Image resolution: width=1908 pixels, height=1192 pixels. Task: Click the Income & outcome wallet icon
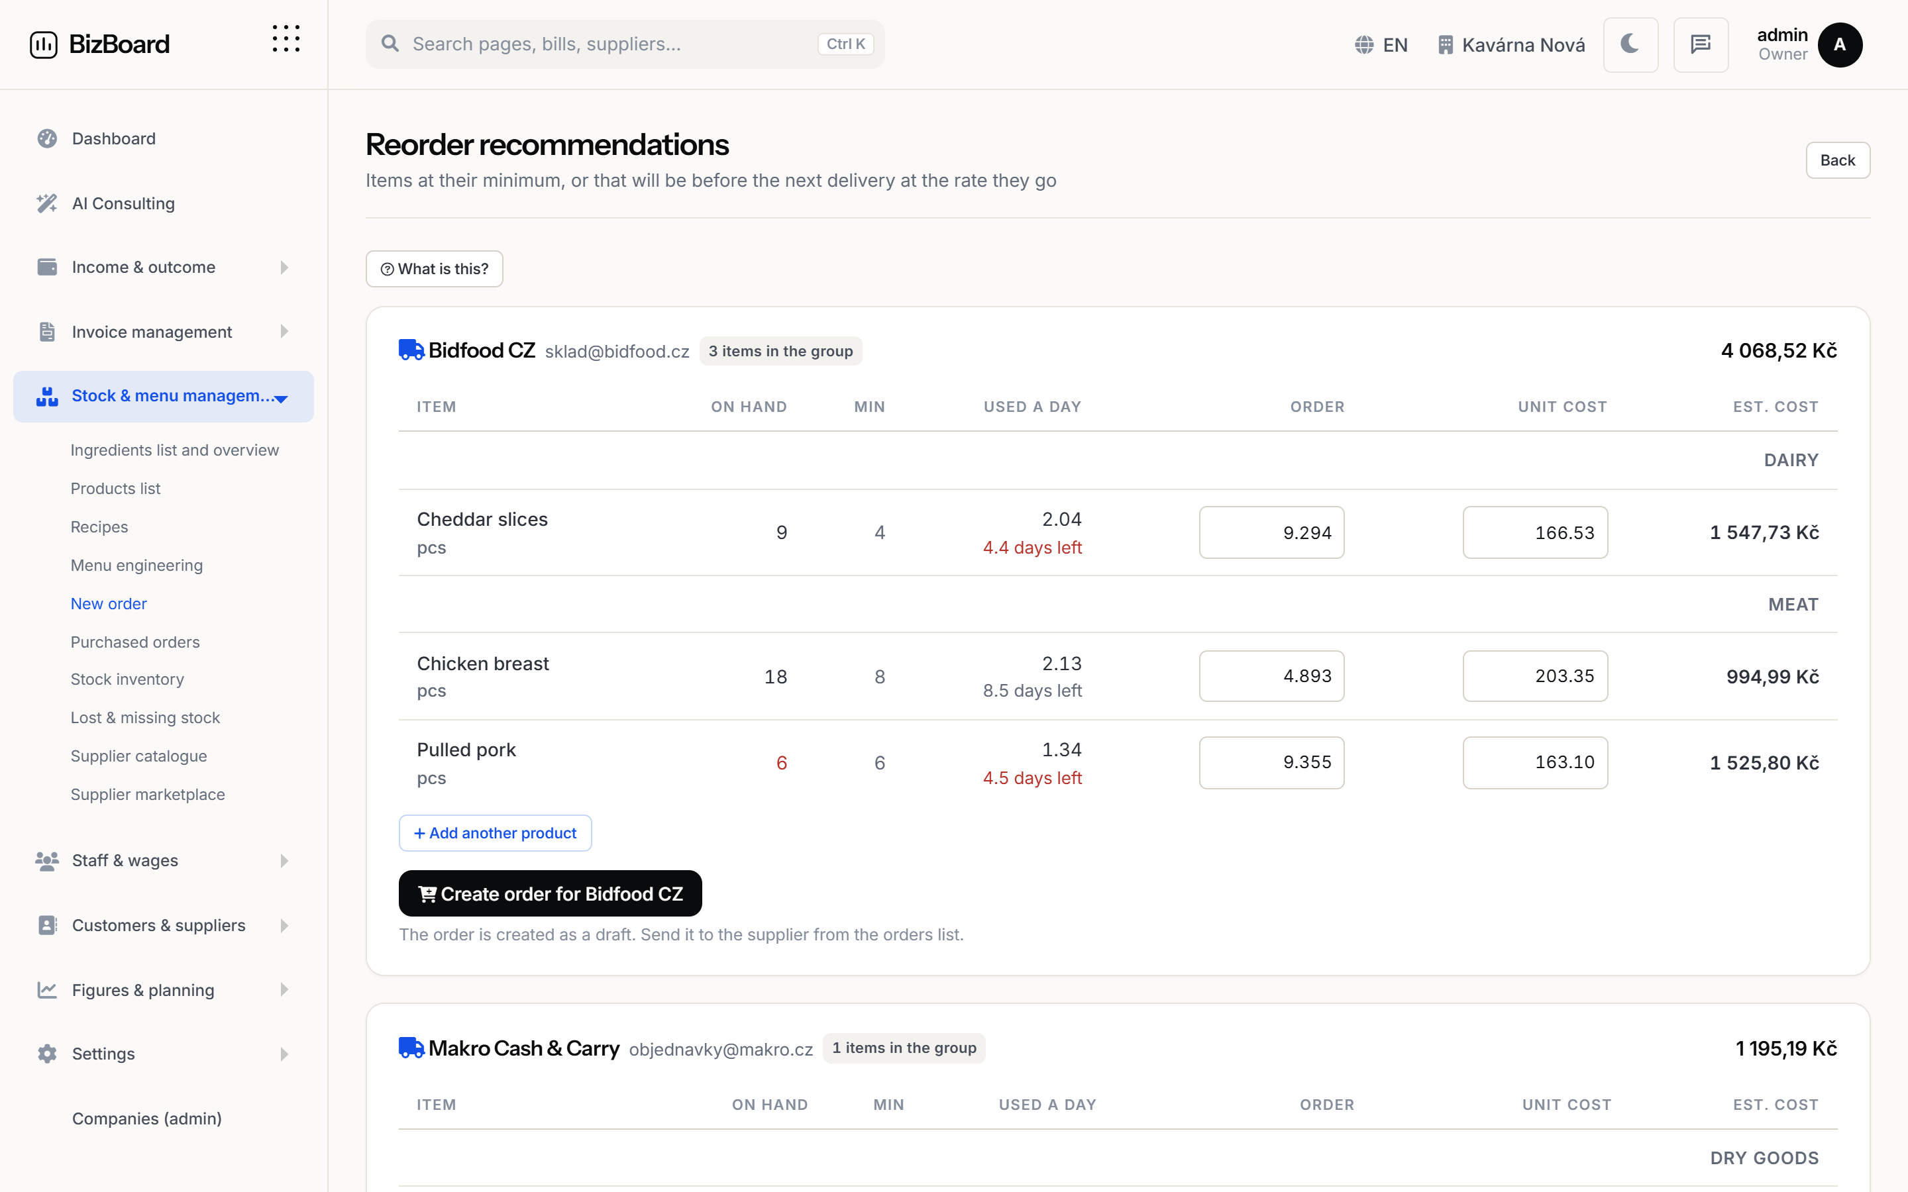tap(47, 268)
